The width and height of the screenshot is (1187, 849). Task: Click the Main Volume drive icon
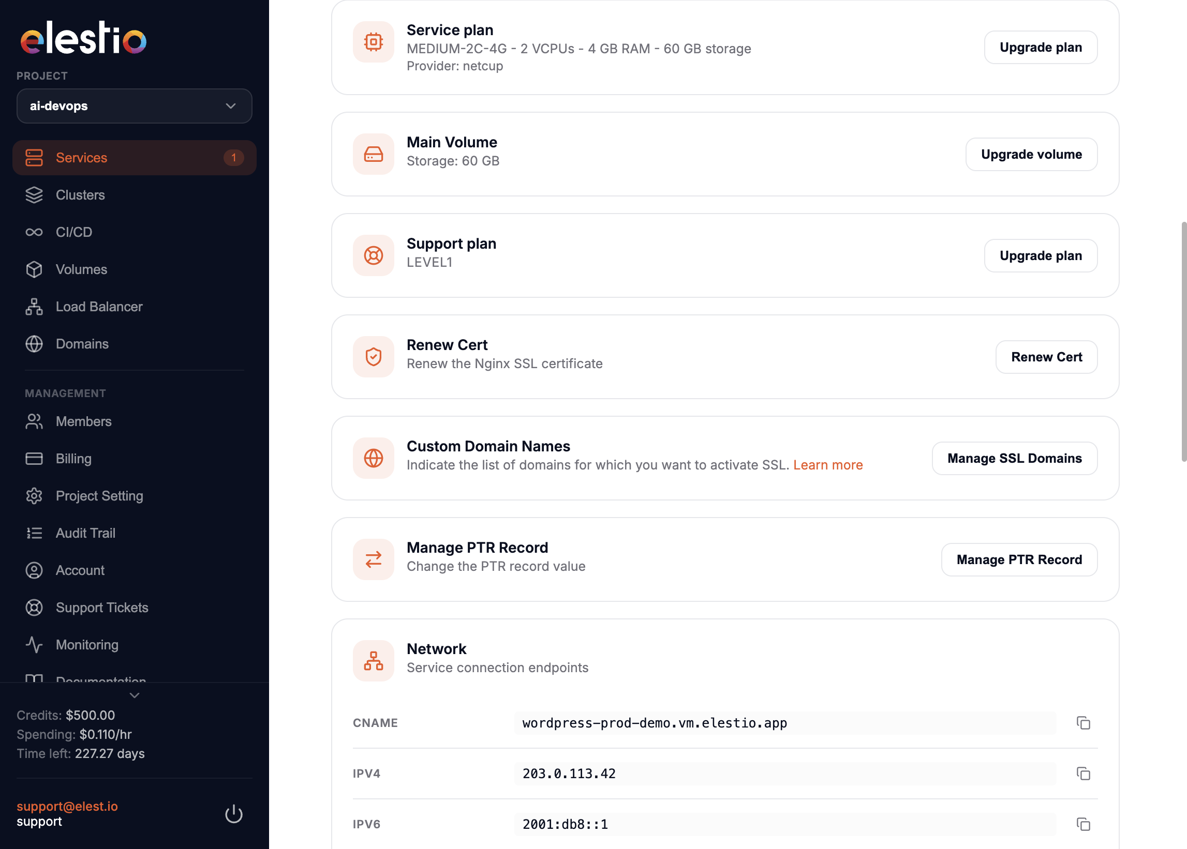tap(374, 154)
